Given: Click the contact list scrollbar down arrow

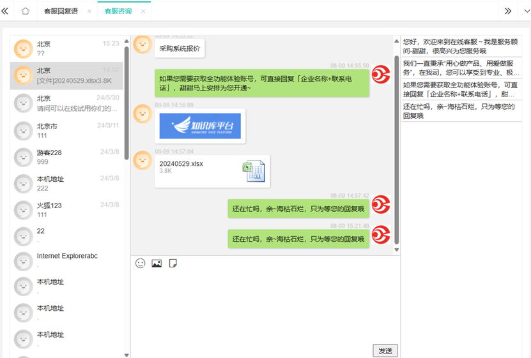Looking at the screenshot, I should 127,355.
